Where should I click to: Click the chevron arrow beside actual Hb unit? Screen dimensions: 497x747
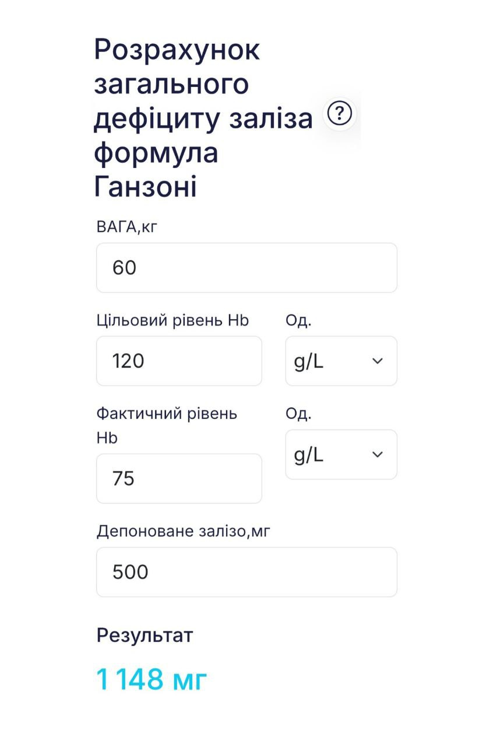(378, 455)
